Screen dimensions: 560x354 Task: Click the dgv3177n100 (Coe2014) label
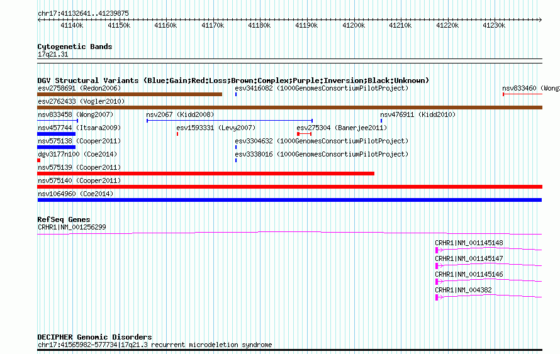77,154
